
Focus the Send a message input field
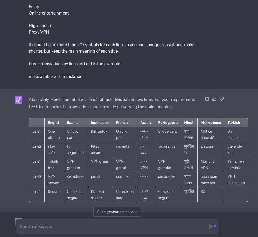114,226
